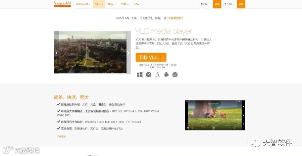Show previous slide with left carousel arrow
This screenshot has height=156, width=302.
(x=56, y=53)
